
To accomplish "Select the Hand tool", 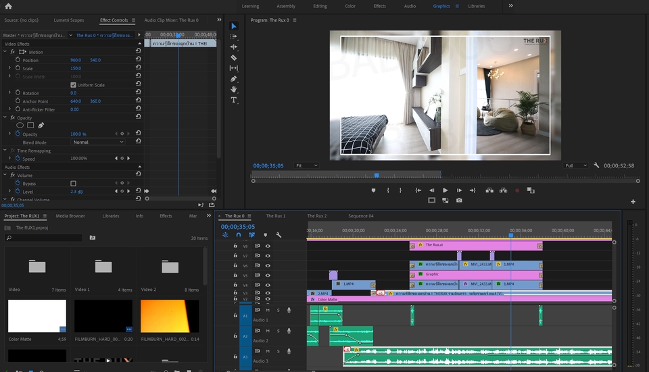I will 233,89.
